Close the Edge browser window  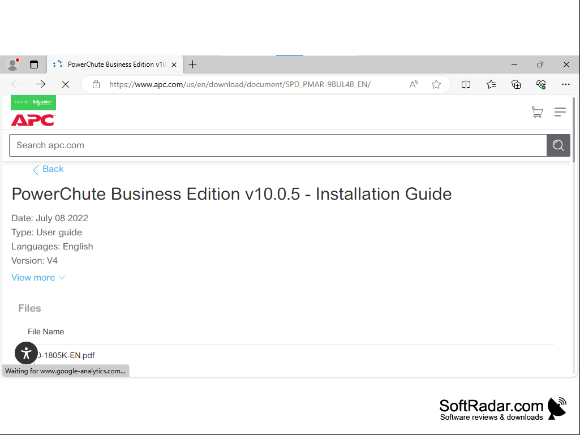click(x=566, y=64)
